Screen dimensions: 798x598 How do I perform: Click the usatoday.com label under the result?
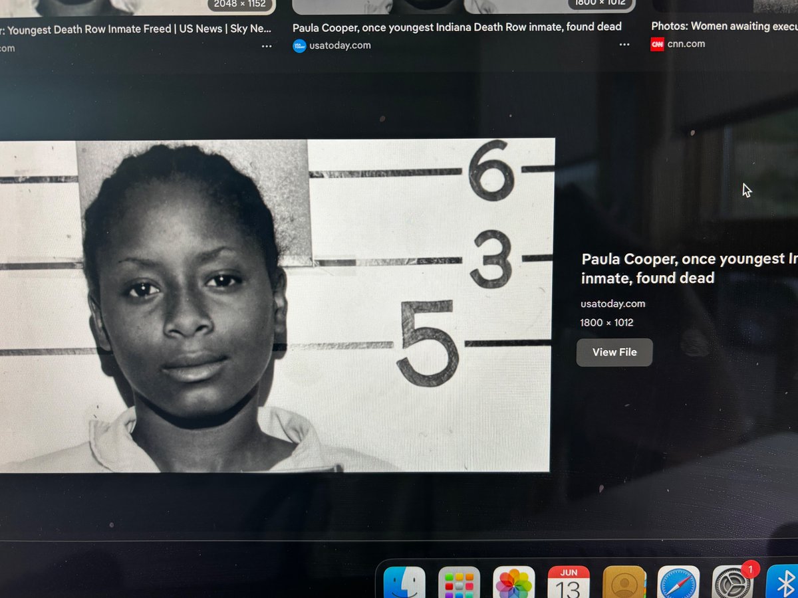click(x=340, y=46)
